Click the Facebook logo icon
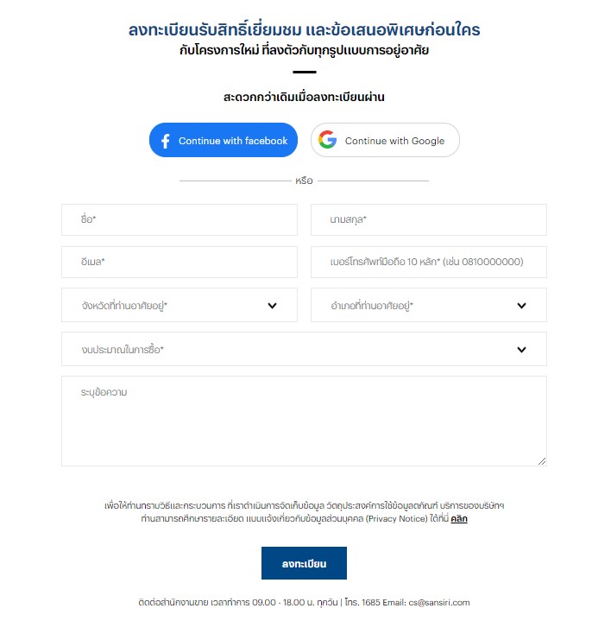This screenshot has height=621, width=611. [x=166, y=141]
